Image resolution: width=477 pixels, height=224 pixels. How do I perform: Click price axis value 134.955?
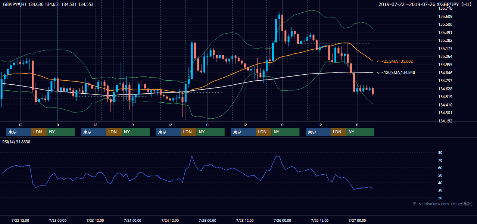445,65
